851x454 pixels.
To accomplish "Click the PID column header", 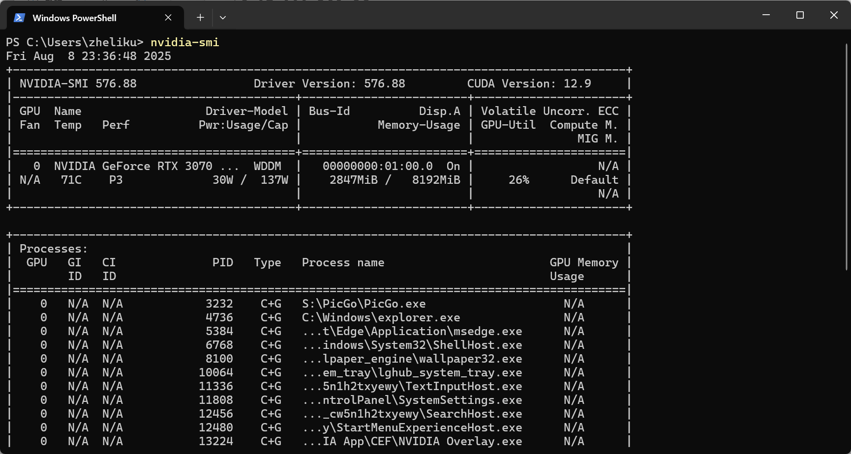I will [223, 262].
